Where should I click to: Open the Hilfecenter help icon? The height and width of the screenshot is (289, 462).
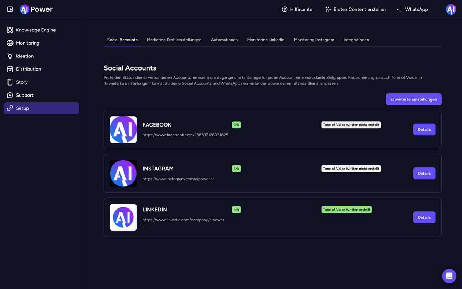coord(284,9)
